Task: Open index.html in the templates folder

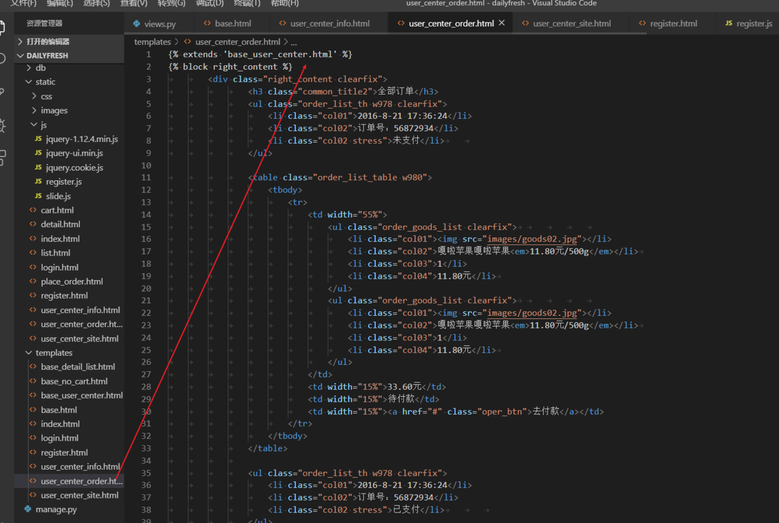Action: (x=60, y=424)
